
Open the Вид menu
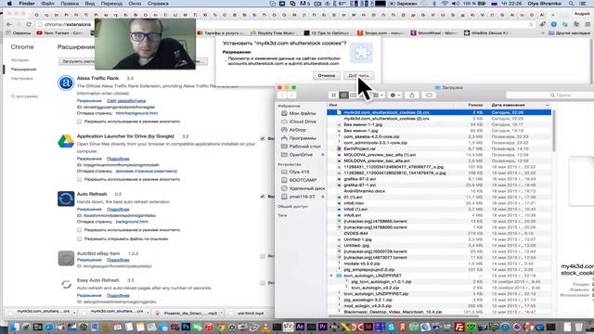[90, 4]
